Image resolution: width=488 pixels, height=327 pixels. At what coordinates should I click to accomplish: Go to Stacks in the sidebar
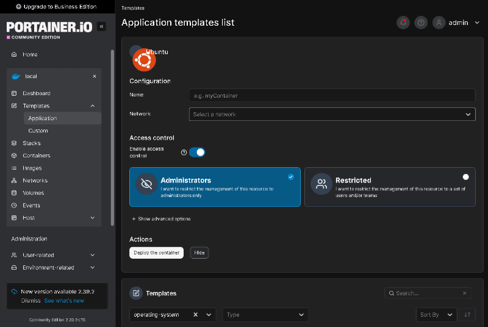click(32, 143)
